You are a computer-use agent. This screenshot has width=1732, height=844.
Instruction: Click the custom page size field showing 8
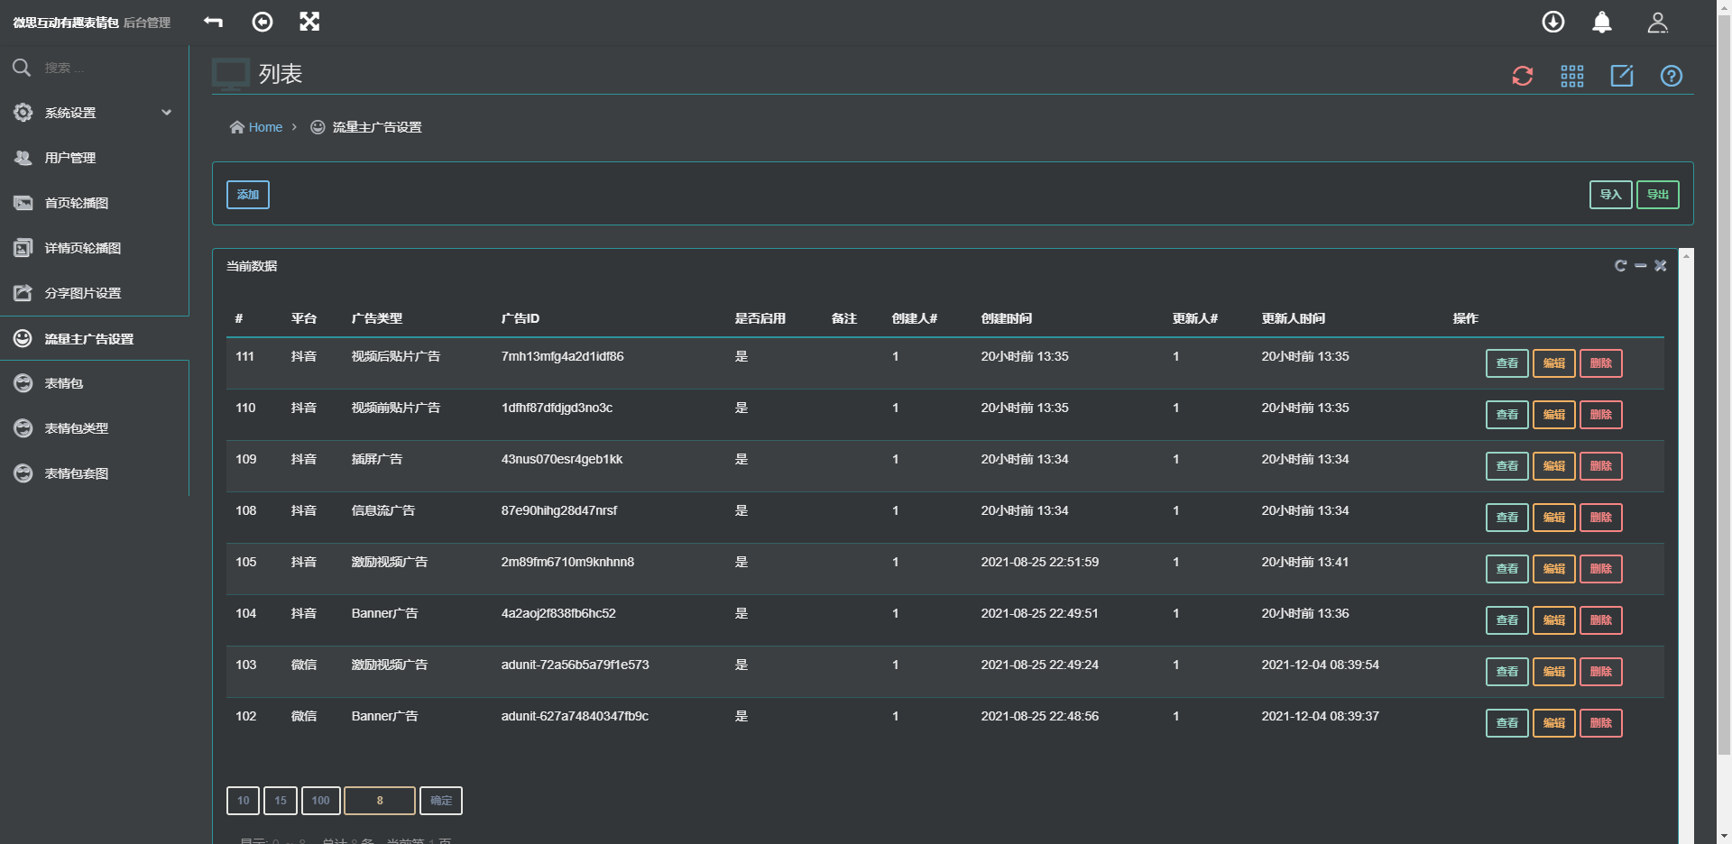(x=380, y=801)
